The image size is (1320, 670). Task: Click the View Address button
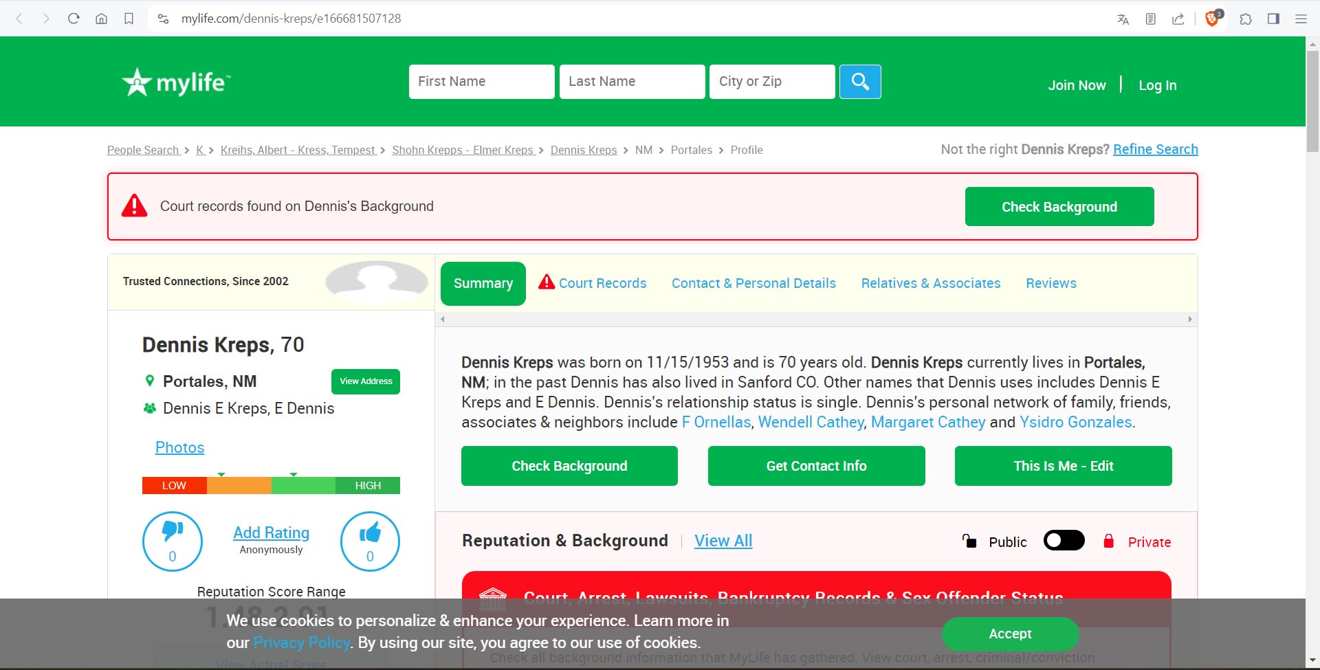[366, 381]
